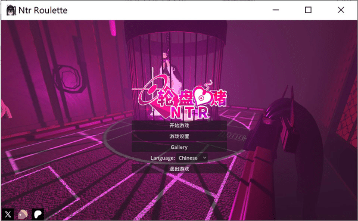Click the Ntr Roulette app icon in title bar
358x221 pixels.
point(11,10)
